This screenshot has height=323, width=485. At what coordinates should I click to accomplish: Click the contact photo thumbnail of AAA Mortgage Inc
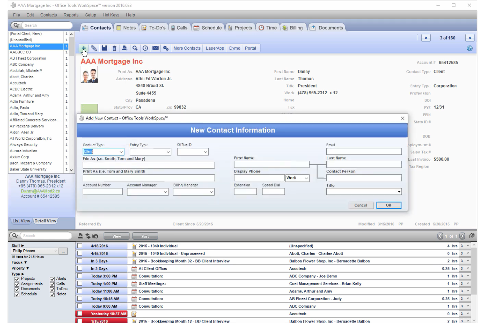(89, 75)
